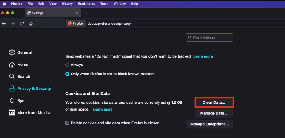Image resolution: width=285 pixels, height=138 pixels.
Task: Go to the home page icon
Action: point(31,24)
